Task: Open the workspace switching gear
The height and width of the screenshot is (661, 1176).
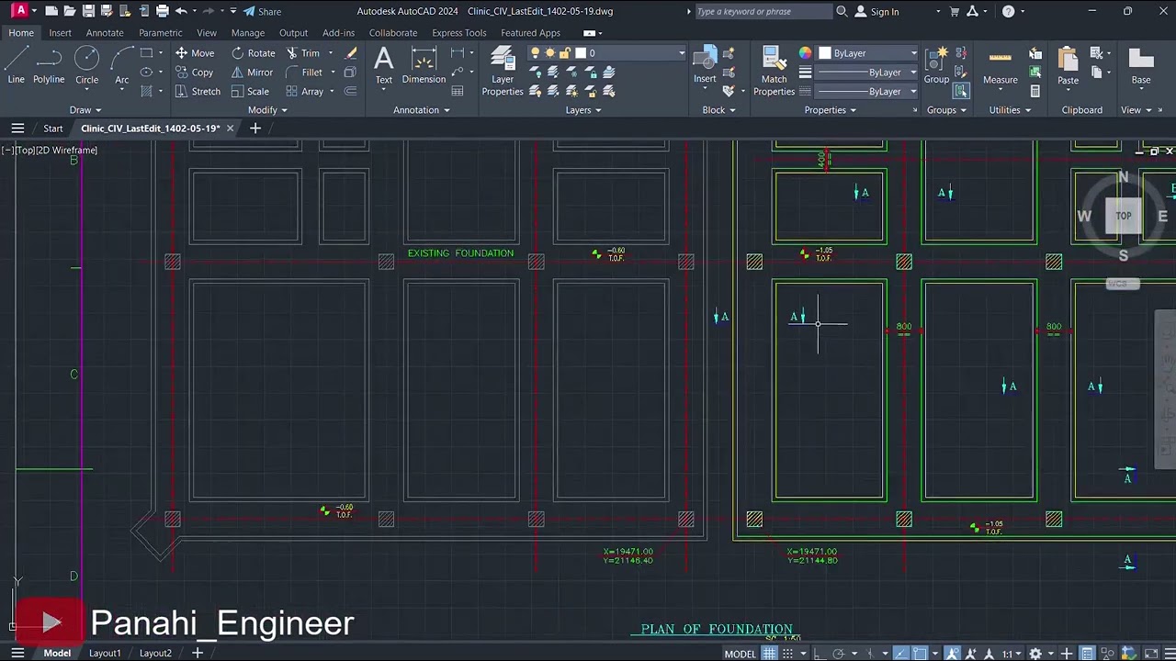Action: pyautogui.click(x=1035, y=654)
